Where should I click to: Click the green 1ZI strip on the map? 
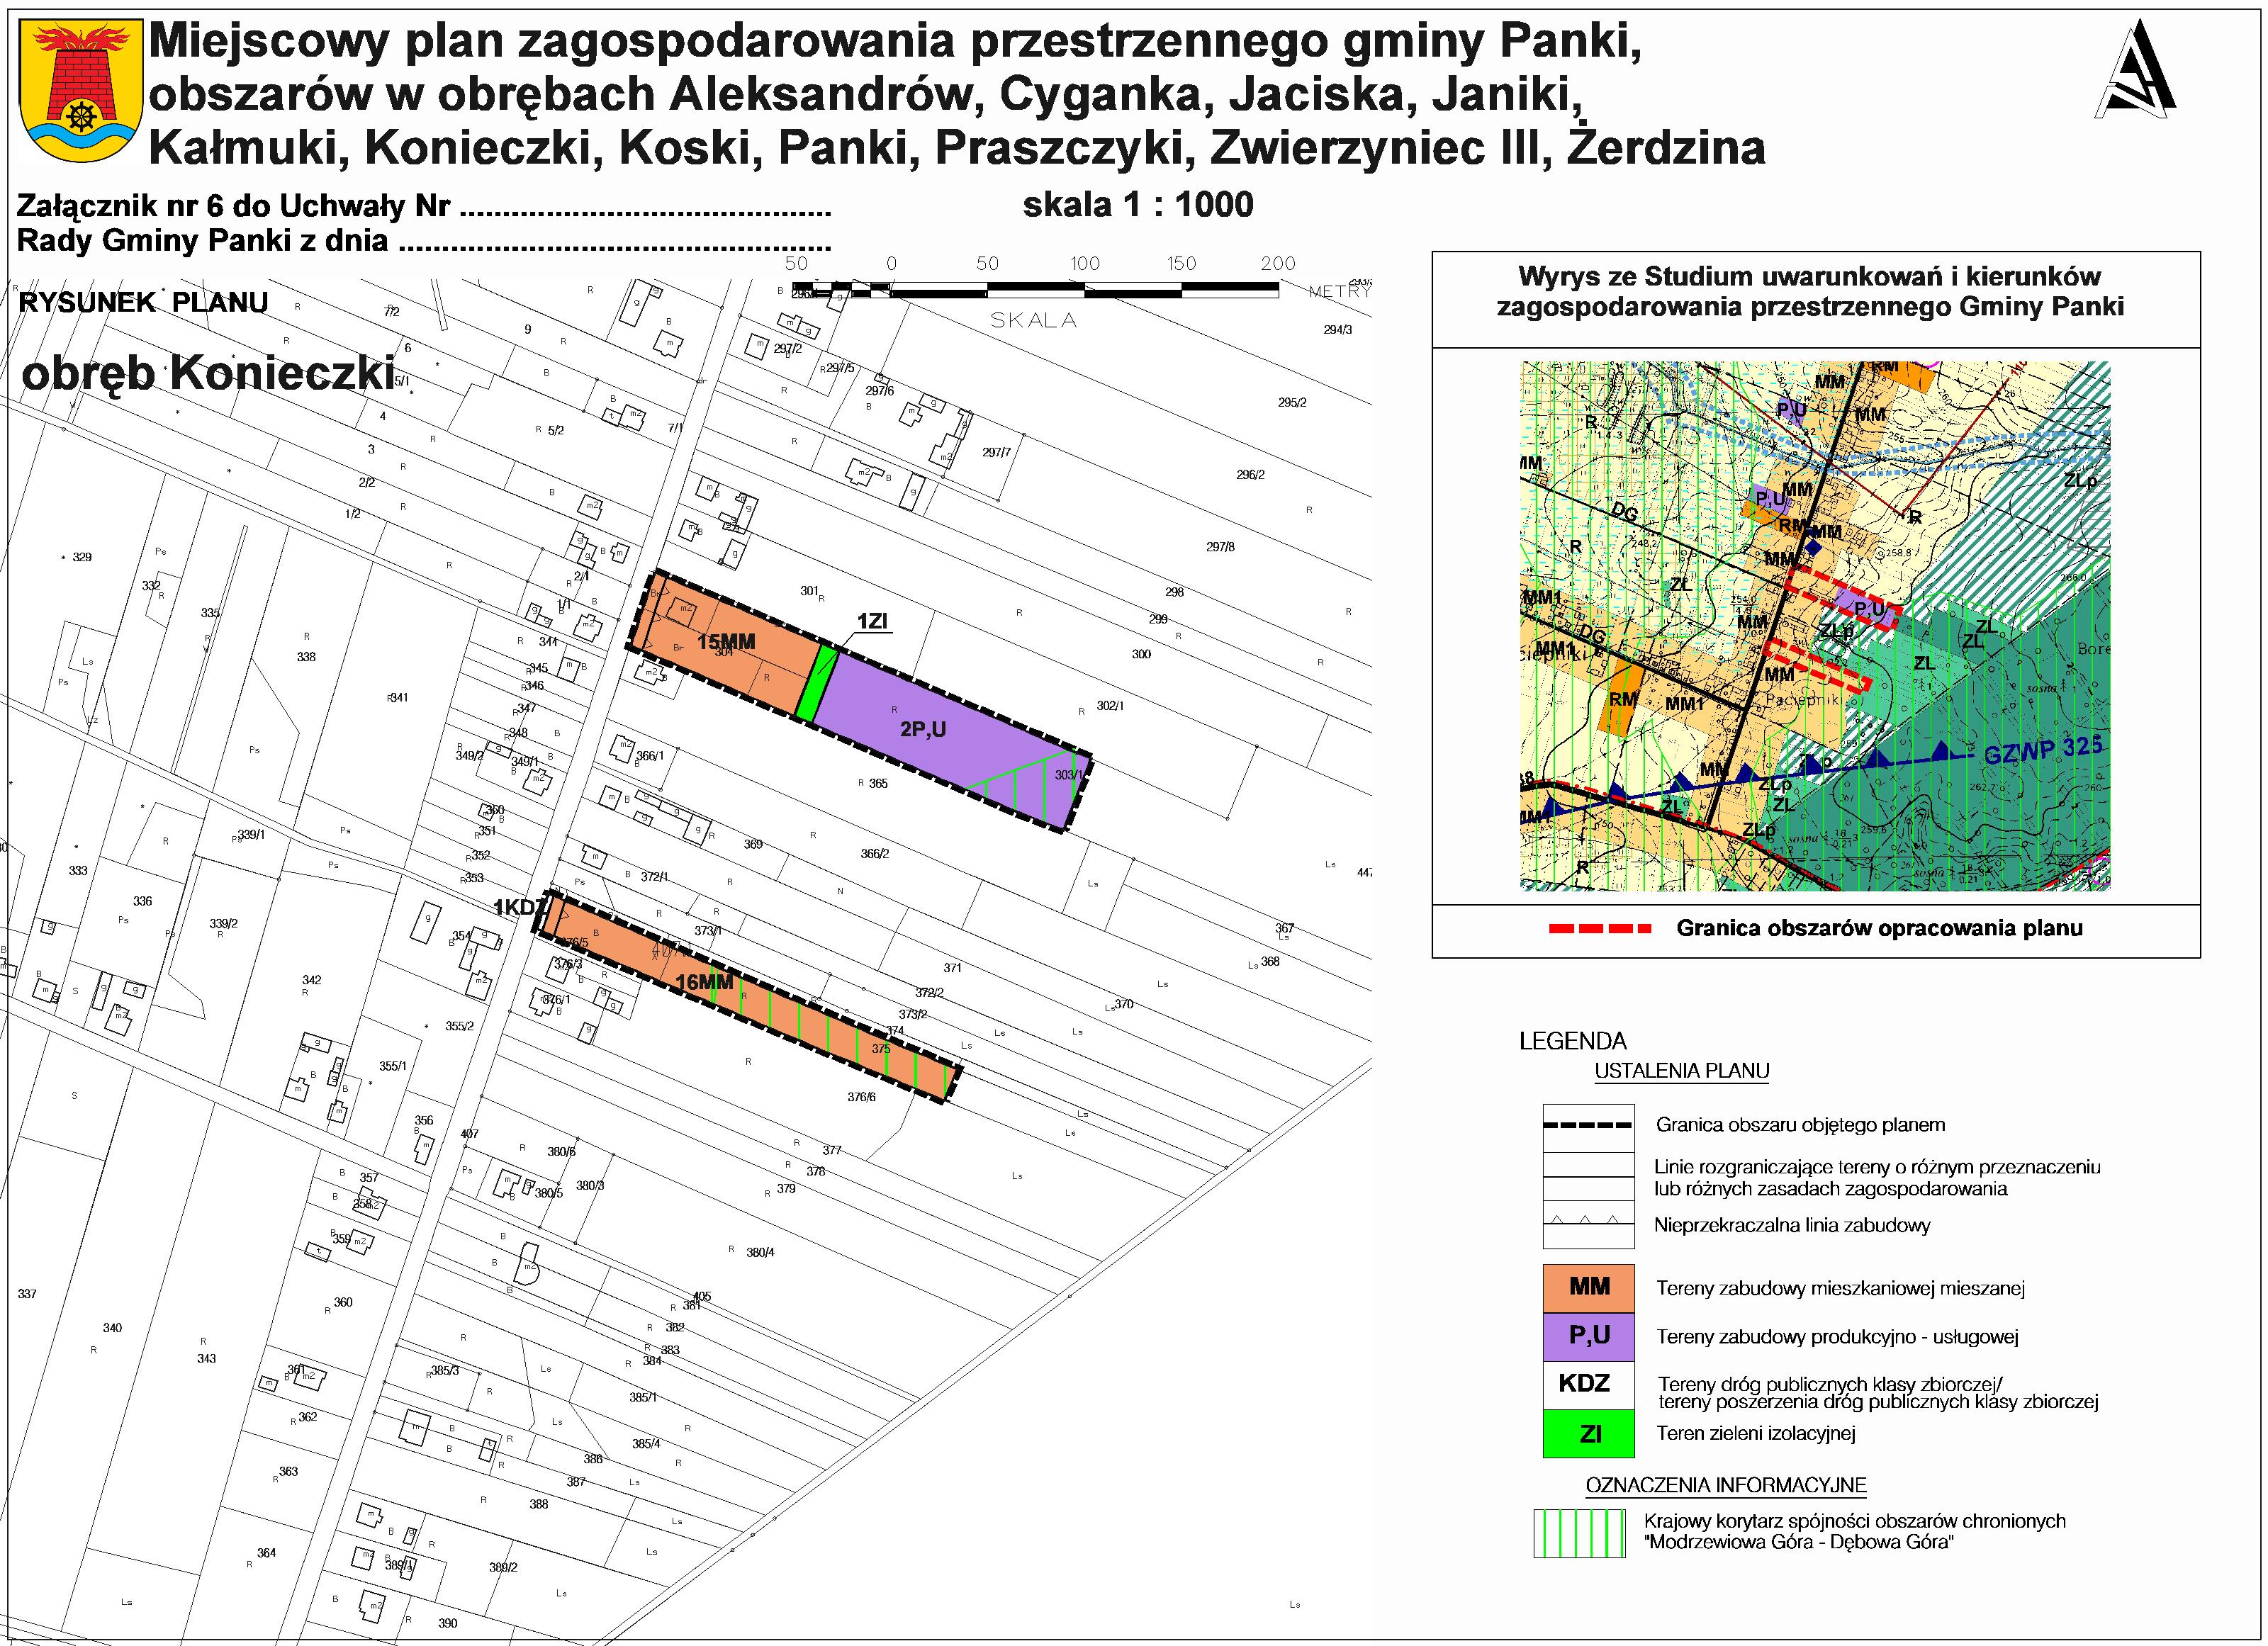click(x=817, y=683)
